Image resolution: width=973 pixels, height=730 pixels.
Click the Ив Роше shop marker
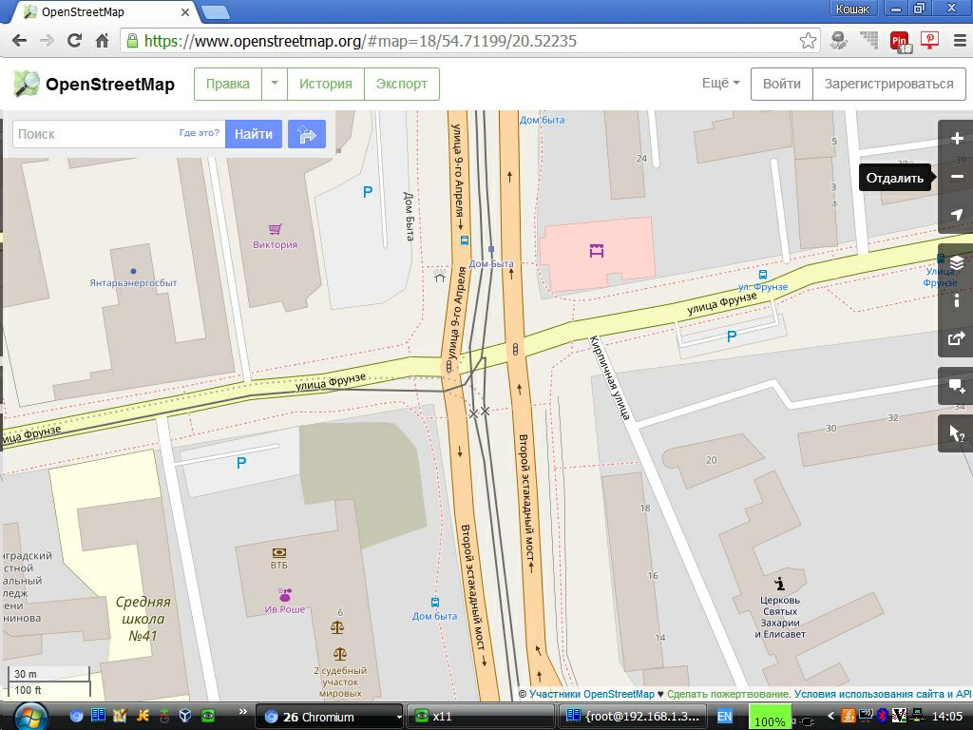pyautogui.click(x=285, y=595)
